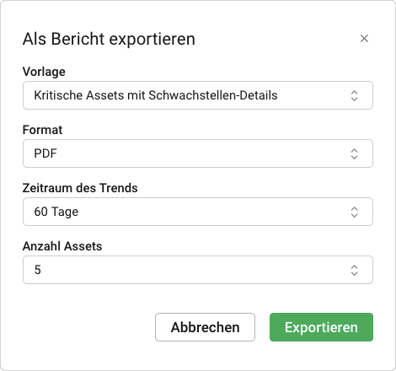Image resolution: width=396 pixels, height=371 pixels.
Task: Click the 'Als Bericht exportieren' dialog title
Action: [x=109, y=39]
